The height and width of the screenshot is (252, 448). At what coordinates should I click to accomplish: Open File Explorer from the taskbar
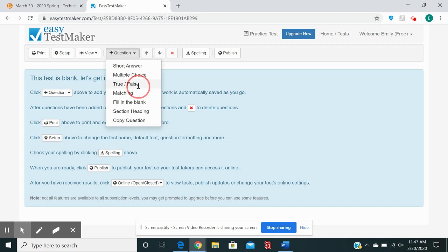215,245
